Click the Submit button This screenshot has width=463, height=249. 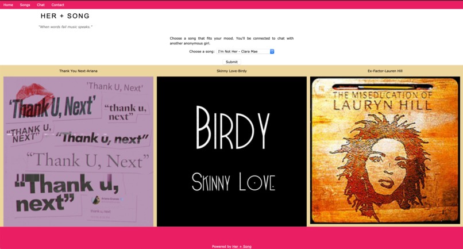(x=232, y=62)
